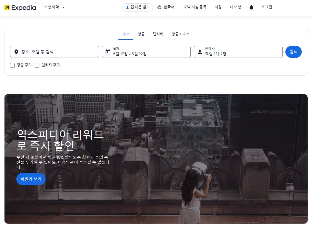Click the 숙박 시설 등록 link

click(195, 7)
